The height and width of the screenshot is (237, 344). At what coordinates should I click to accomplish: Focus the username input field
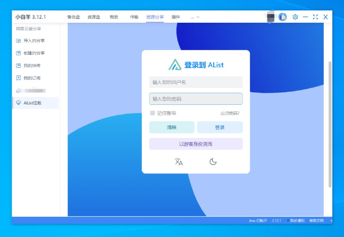pyautogui.click(x=196, y=82)
